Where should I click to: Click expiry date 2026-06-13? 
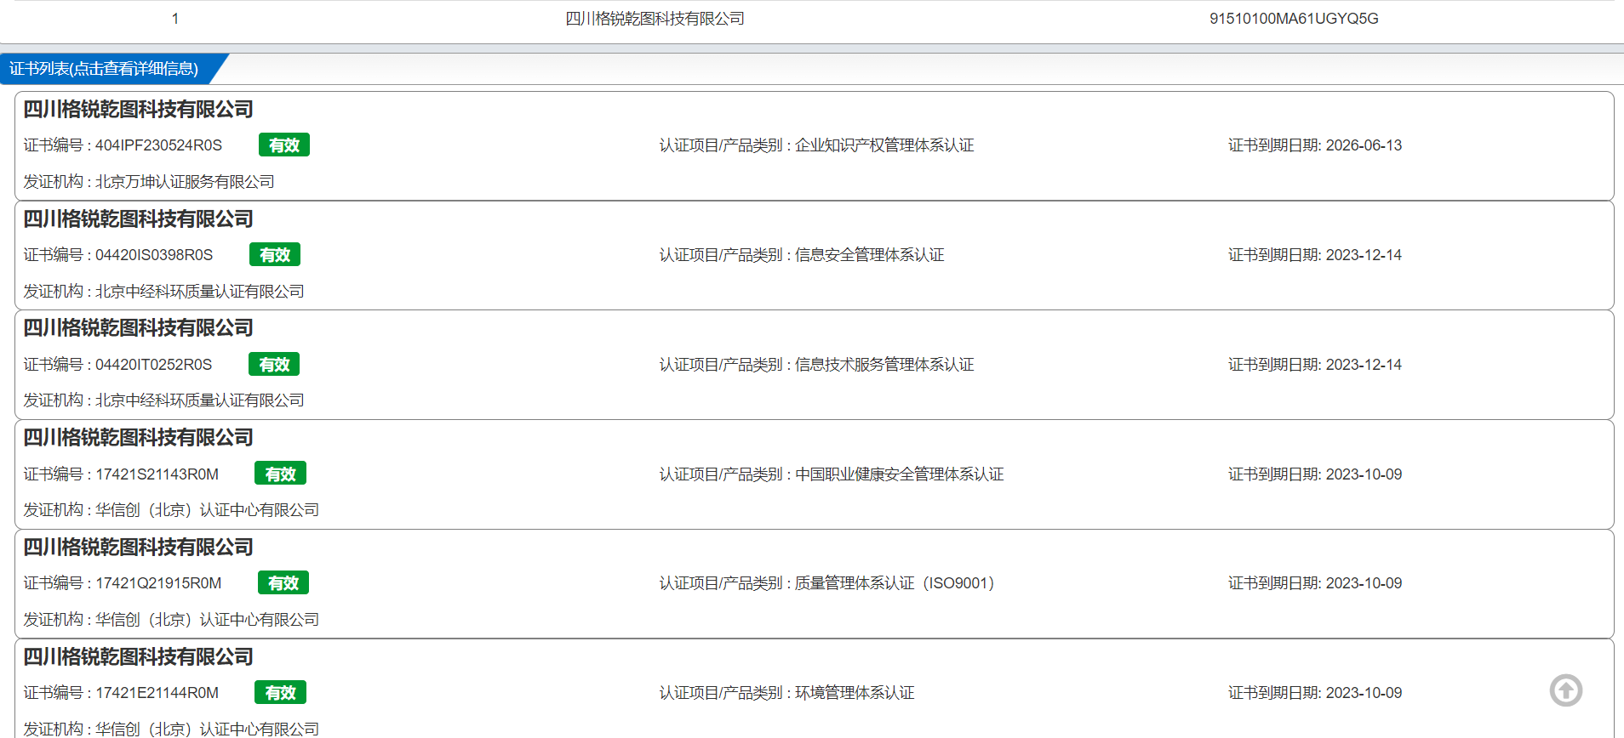point(1364,145)
